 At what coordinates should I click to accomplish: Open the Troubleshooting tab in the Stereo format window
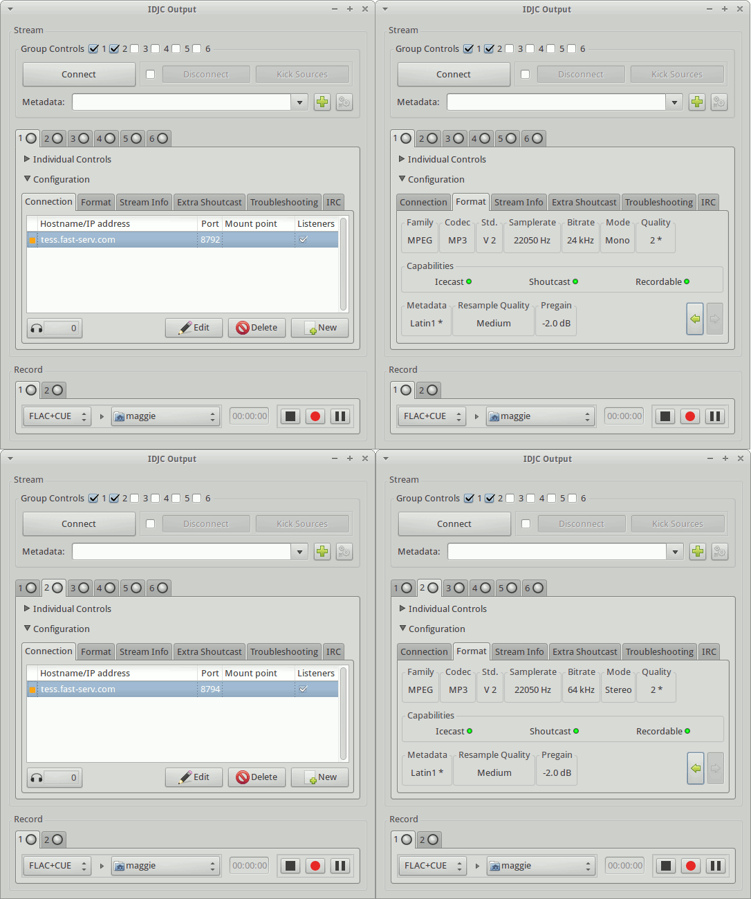click(659, 652)
